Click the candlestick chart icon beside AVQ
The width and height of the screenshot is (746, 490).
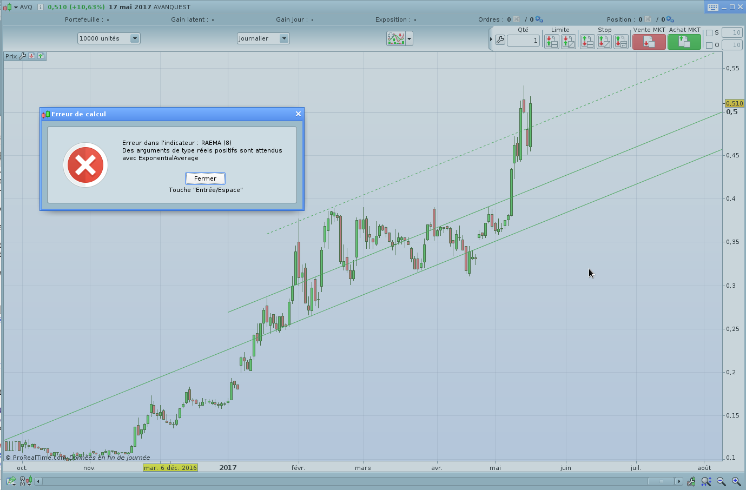(x=7, y=7)
